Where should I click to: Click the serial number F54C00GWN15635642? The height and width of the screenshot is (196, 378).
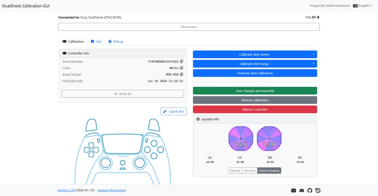163,61
